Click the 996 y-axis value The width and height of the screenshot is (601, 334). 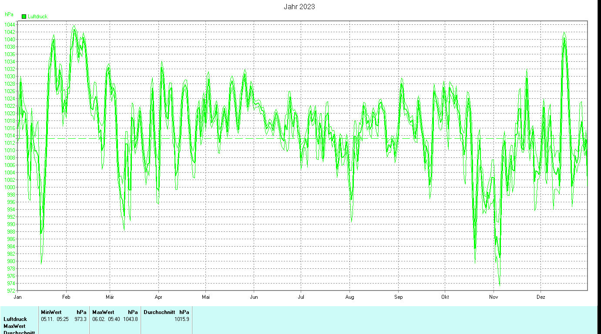(12, 202)
